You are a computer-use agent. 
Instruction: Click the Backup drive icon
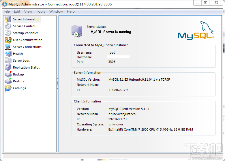coord(8,74)
